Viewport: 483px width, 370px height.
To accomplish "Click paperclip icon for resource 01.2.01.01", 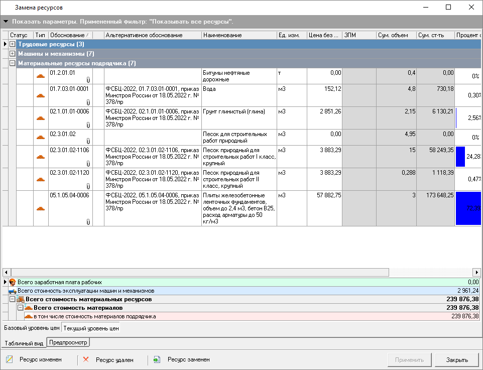I will (x=88, y=80).
